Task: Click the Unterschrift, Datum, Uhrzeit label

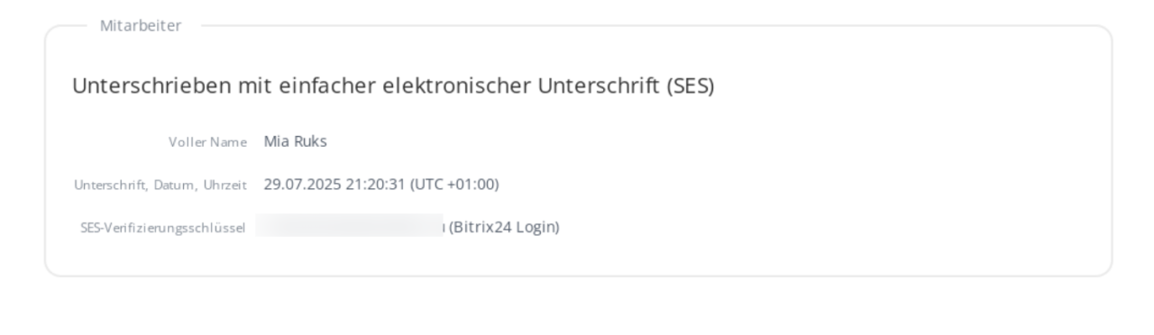Action: click(x=160, y=186)
